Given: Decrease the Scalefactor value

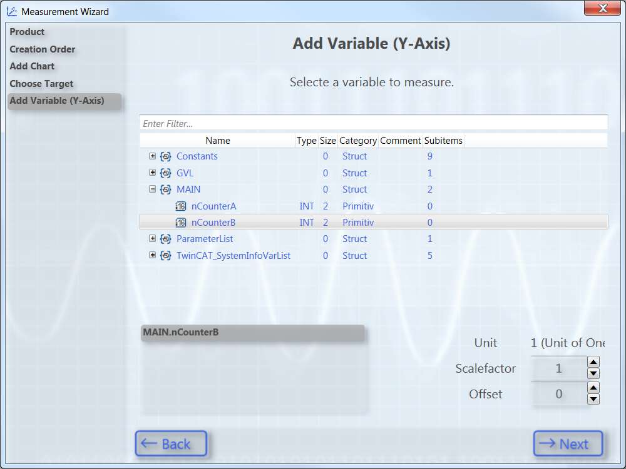Looking at the screenshot, I should coord(593,374).
